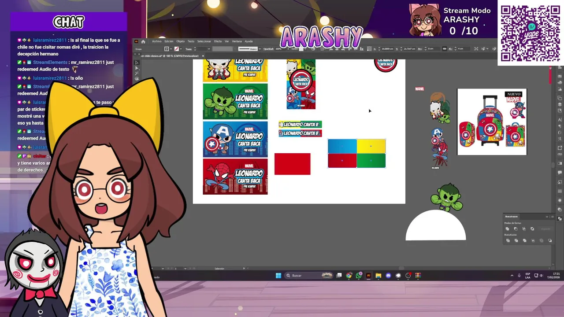564x317 pixels.
Task: Click the Windows Start button
Action: (278, 276)
